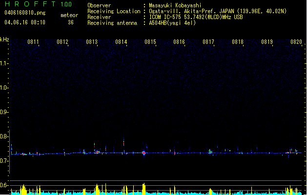Viewport: 307px width, 195px height.
Task: Click the tallest yellow power bar under 0815
Action: coord(144,189)
